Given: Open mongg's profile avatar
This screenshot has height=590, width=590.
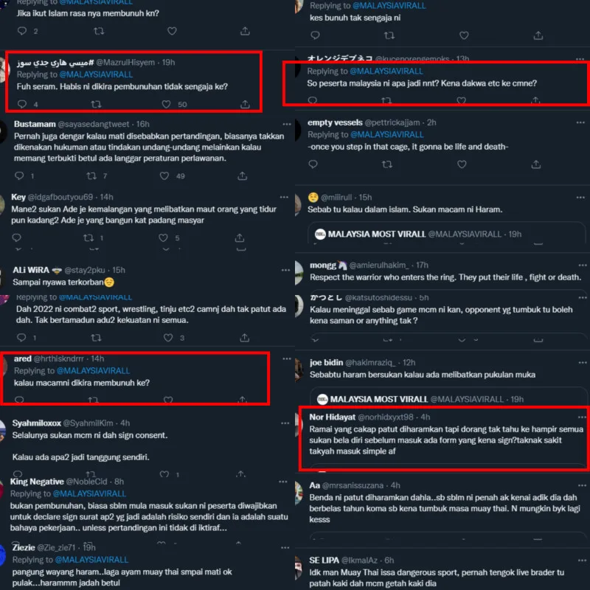Looking at the screenshot, I should click(299, 271).
